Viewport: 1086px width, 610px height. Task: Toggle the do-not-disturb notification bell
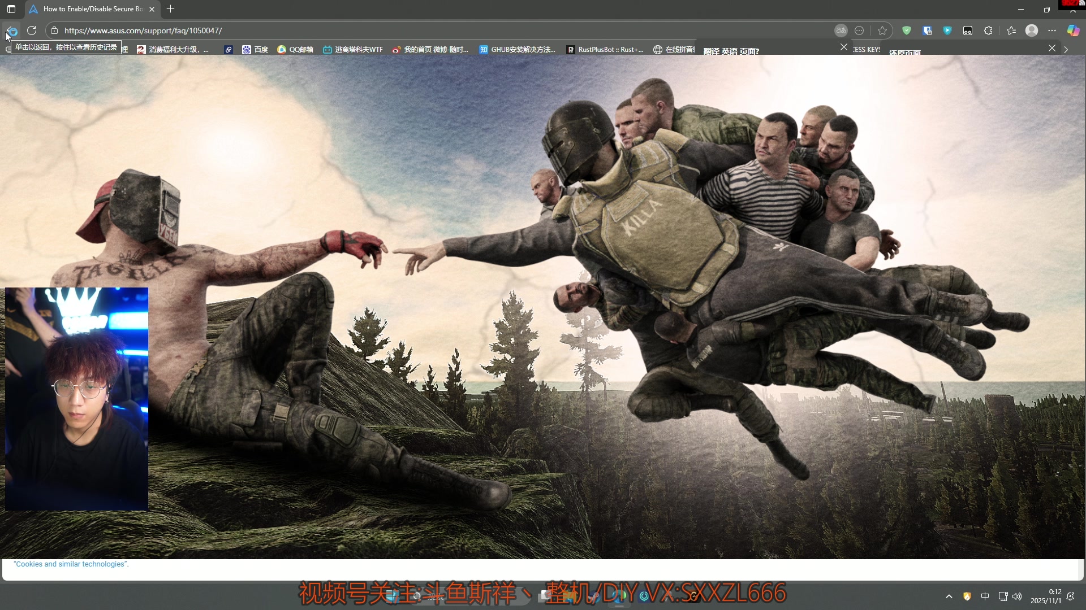coord(1070,596)
